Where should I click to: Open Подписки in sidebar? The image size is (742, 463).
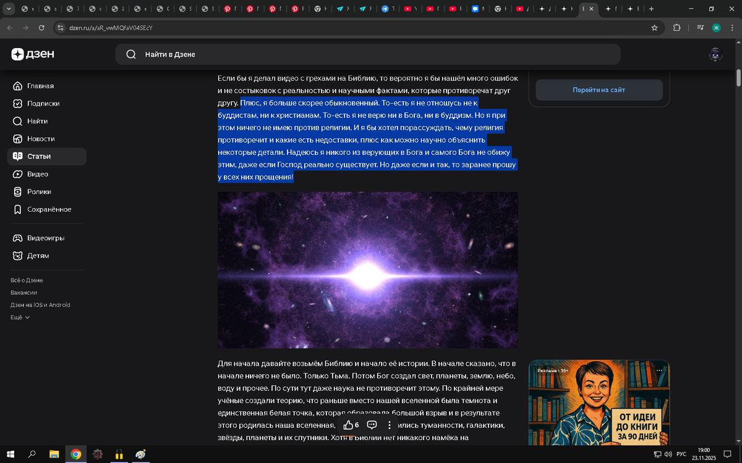point(47,104)
